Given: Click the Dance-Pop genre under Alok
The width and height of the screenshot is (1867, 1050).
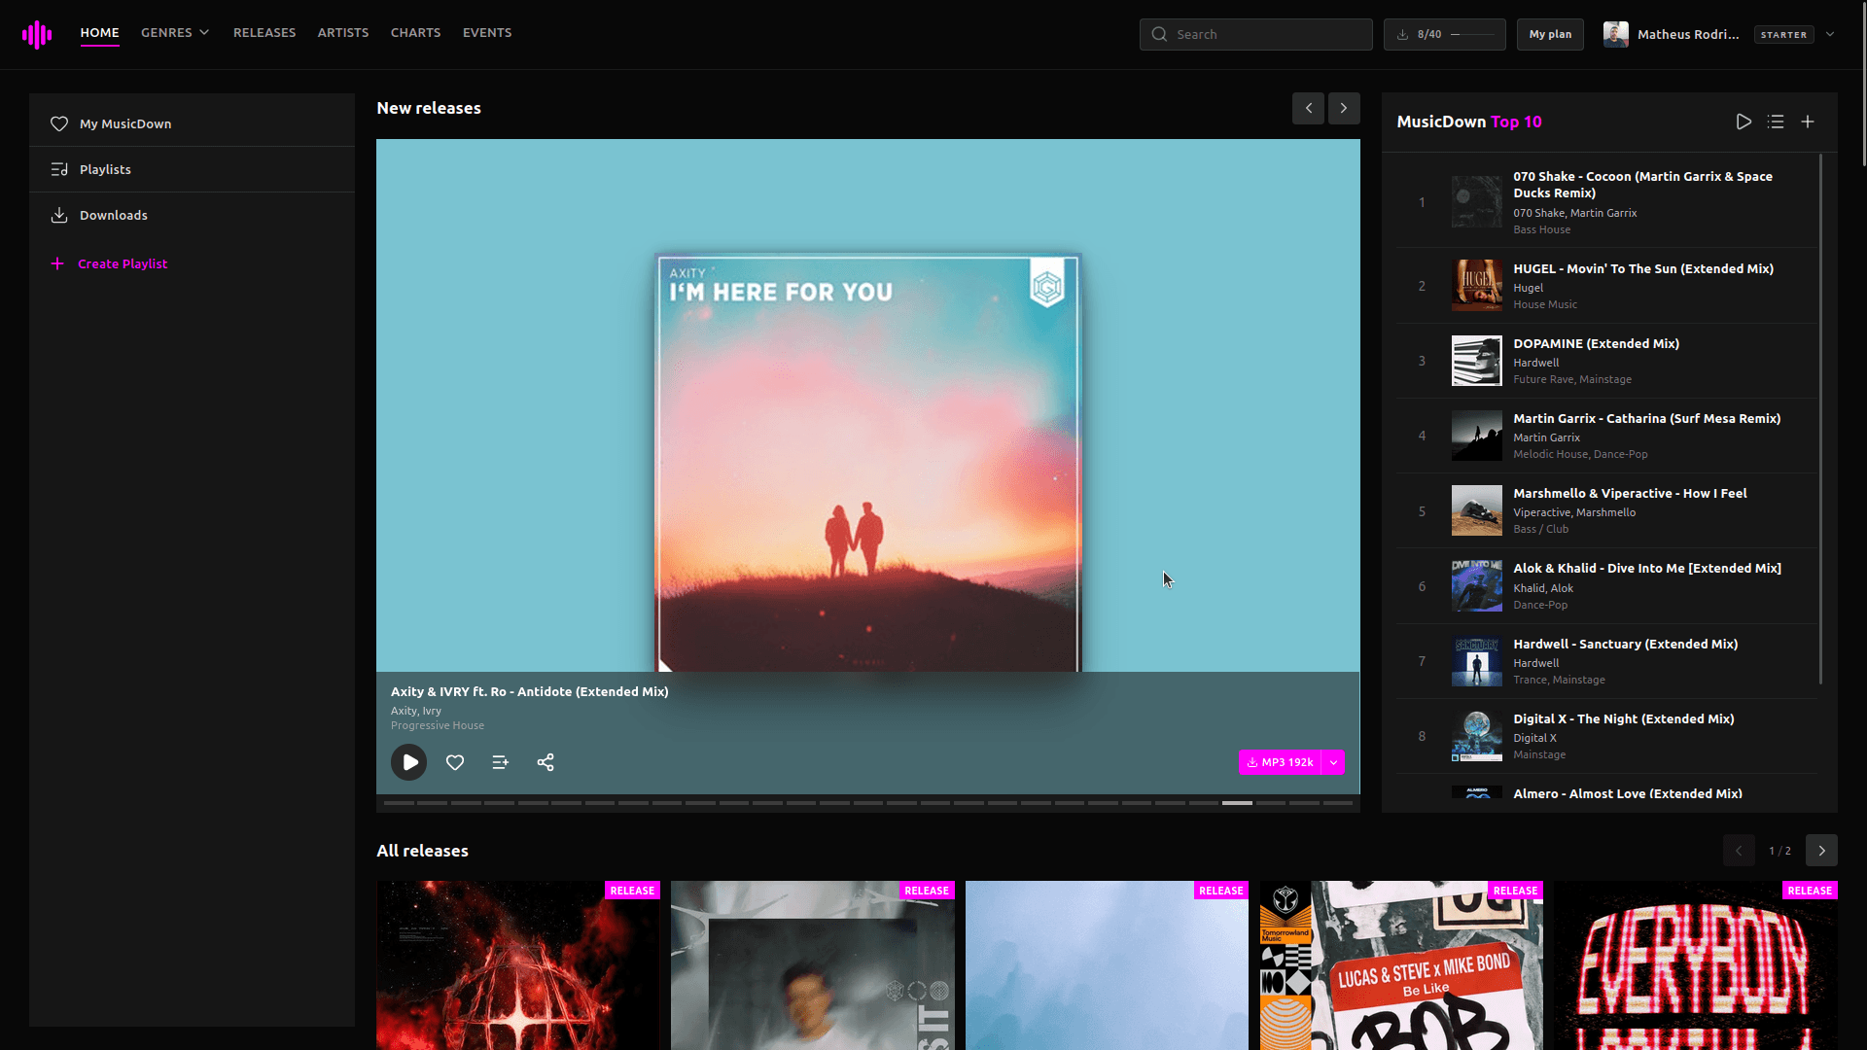Looking at the screenshot, I should (x=1540, y=605).
